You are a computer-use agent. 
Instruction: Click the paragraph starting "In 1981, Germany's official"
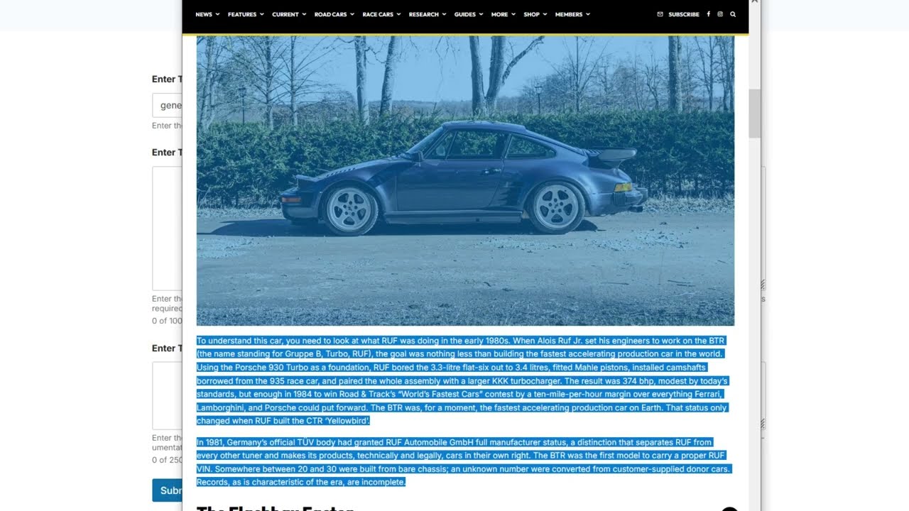pyautogui.click(x=463, y=462)
